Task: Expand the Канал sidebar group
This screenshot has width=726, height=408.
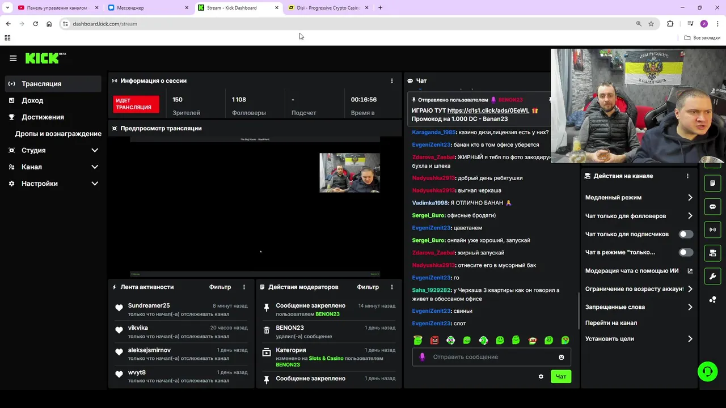Action: (53, 167)
